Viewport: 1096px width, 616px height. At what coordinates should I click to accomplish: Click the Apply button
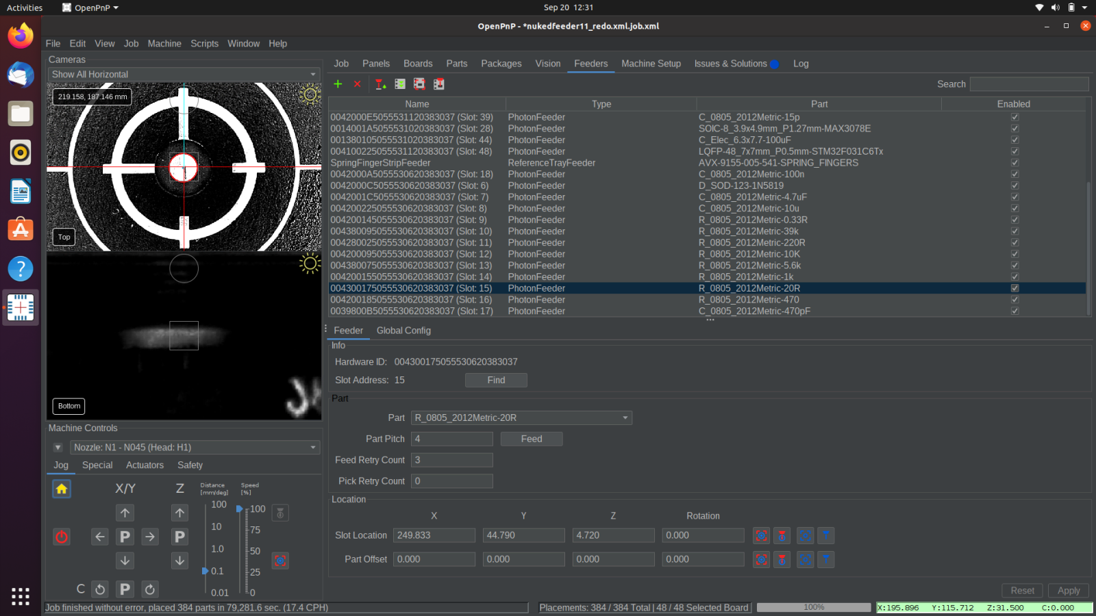point(1069,591)
